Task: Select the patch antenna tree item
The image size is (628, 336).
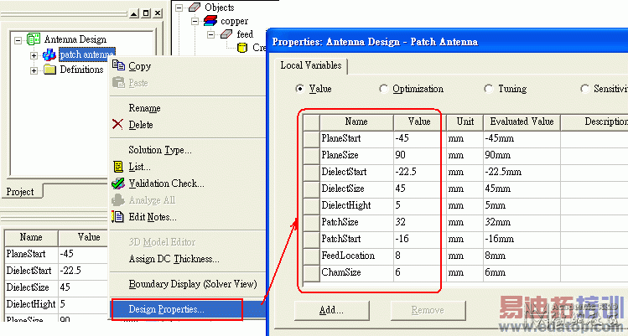Action: tap(87, 54)
